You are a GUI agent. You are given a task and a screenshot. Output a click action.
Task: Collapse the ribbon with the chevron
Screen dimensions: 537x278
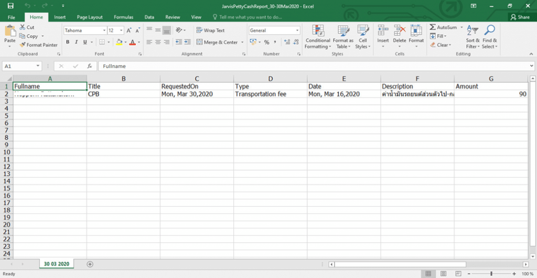(531, 54)
